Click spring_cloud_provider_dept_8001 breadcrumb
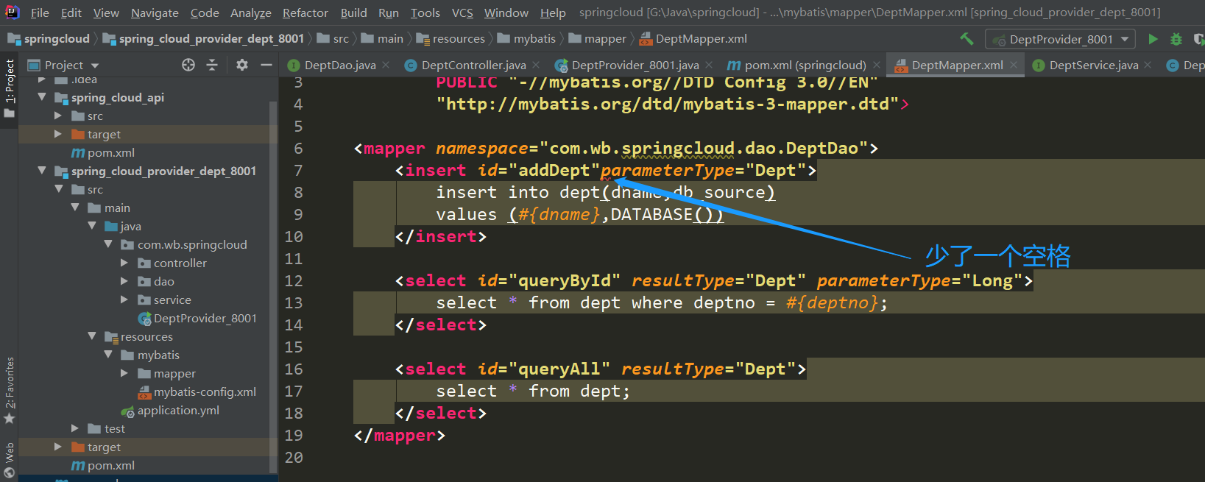1205x482 pixels. [x=203, y=38]
